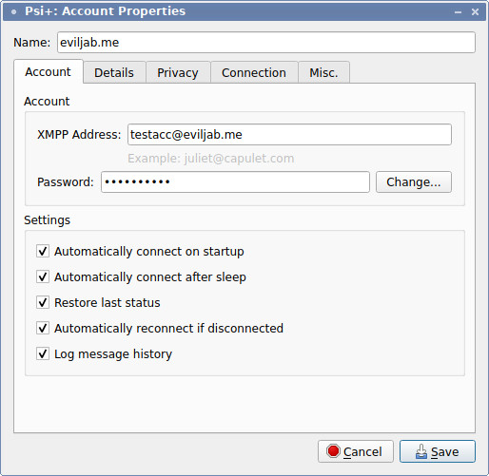The width and height of the screenshot is (489, 476).
Task: Click the red stop icon on Cancel
Action: (x=333, y=451)
